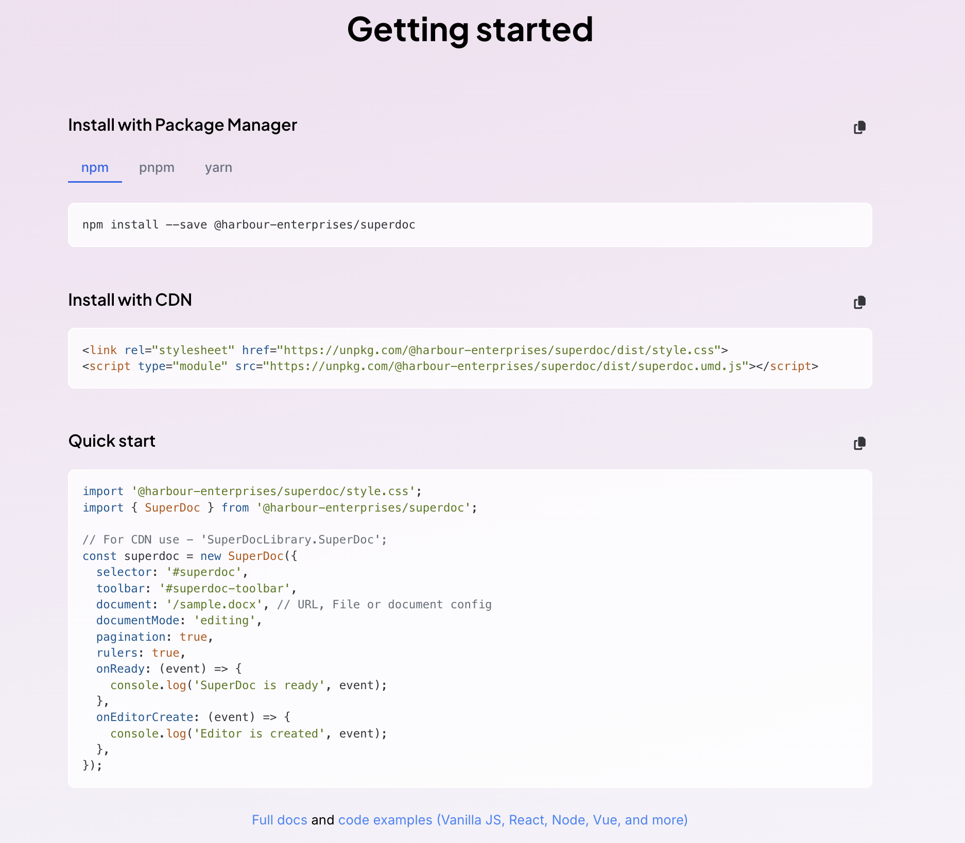Click the stylesheet link tag line
The width and height of the screenshot is (965, 843).
coord(405,350)
